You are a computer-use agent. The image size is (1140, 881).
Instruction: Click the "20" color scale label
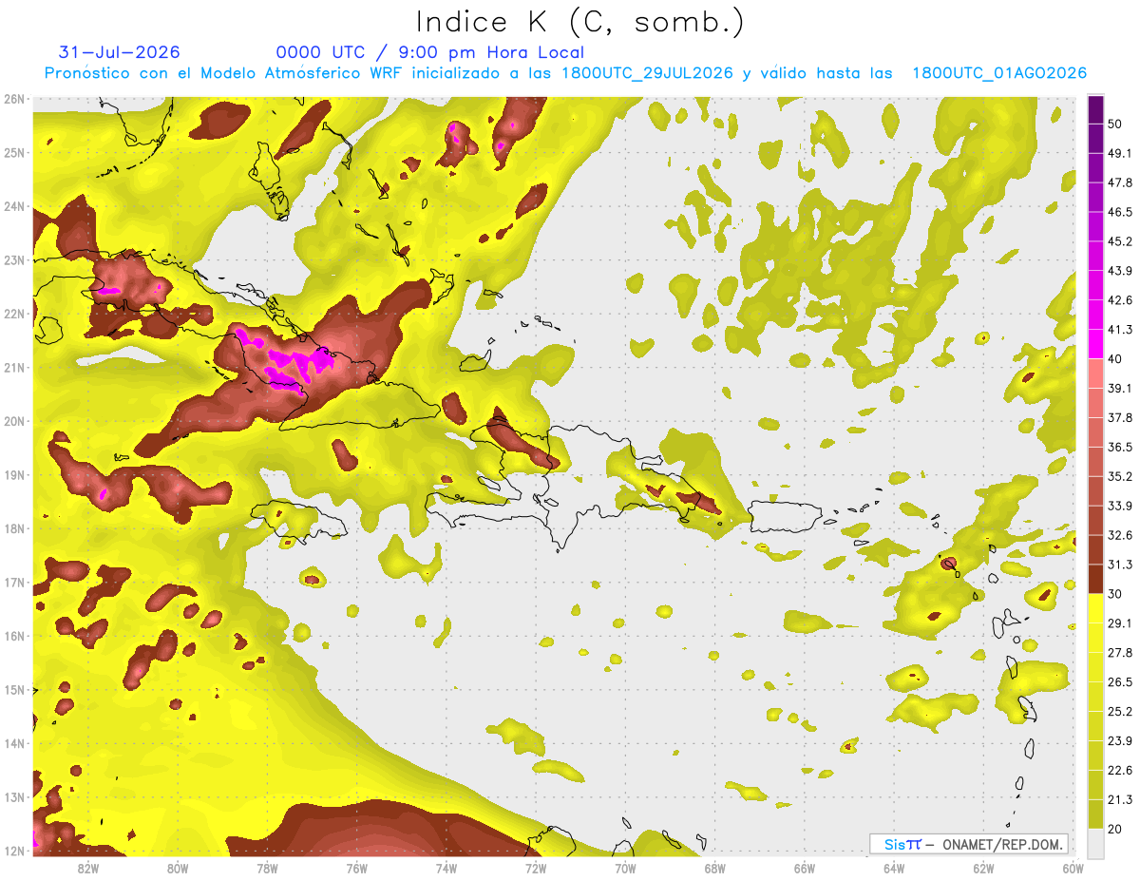click(x=1115, y=829)
